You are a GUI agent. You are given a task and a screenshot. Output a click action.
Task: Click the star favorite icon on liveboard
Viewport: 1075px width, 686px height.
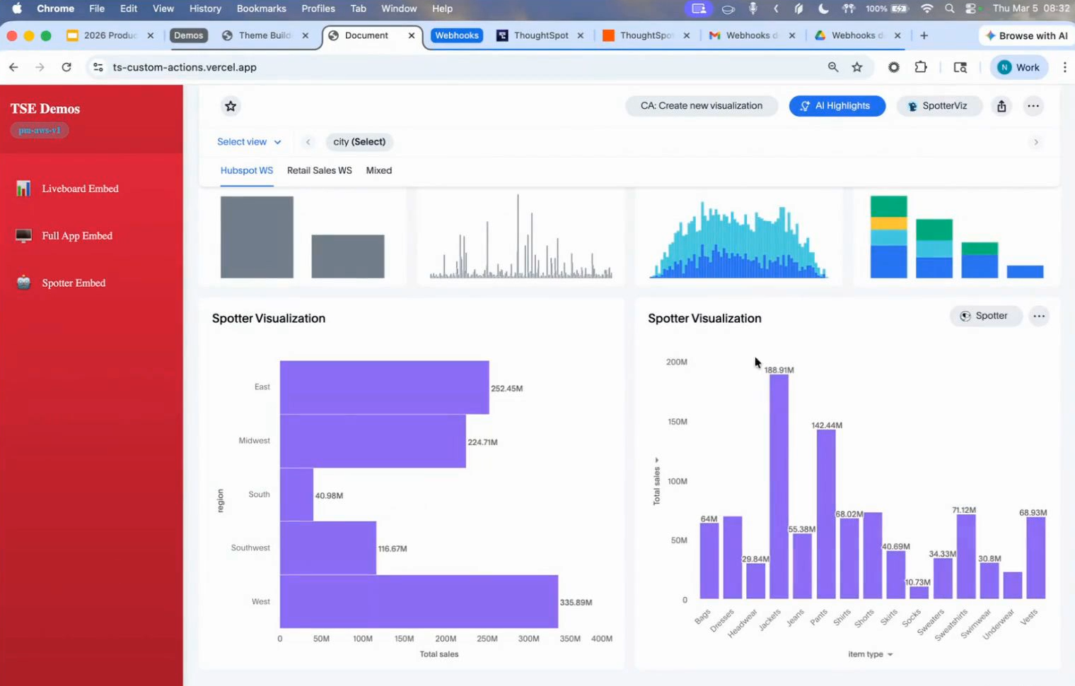(231, 106)
